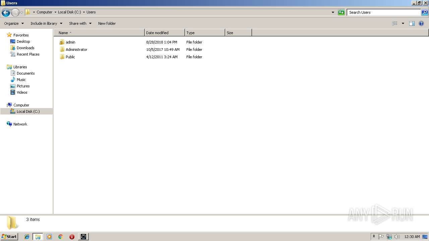
Task: Click the Forward navigation arrow
Action: tap(15, 13)
